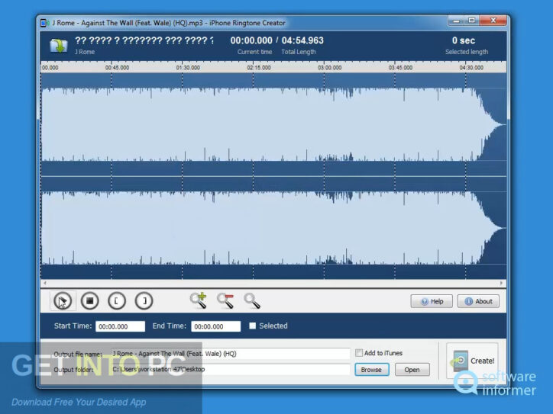Click the 03:45.000 timeline mark

400,68
